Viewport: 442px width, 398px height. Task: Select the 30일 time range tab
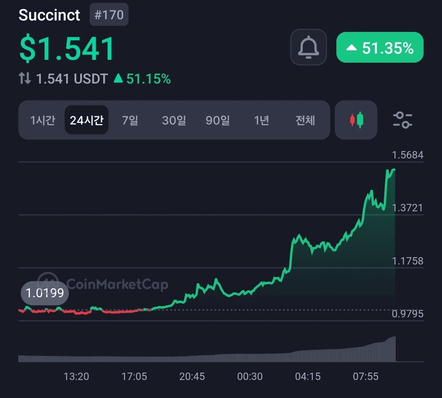click(174, 120)
